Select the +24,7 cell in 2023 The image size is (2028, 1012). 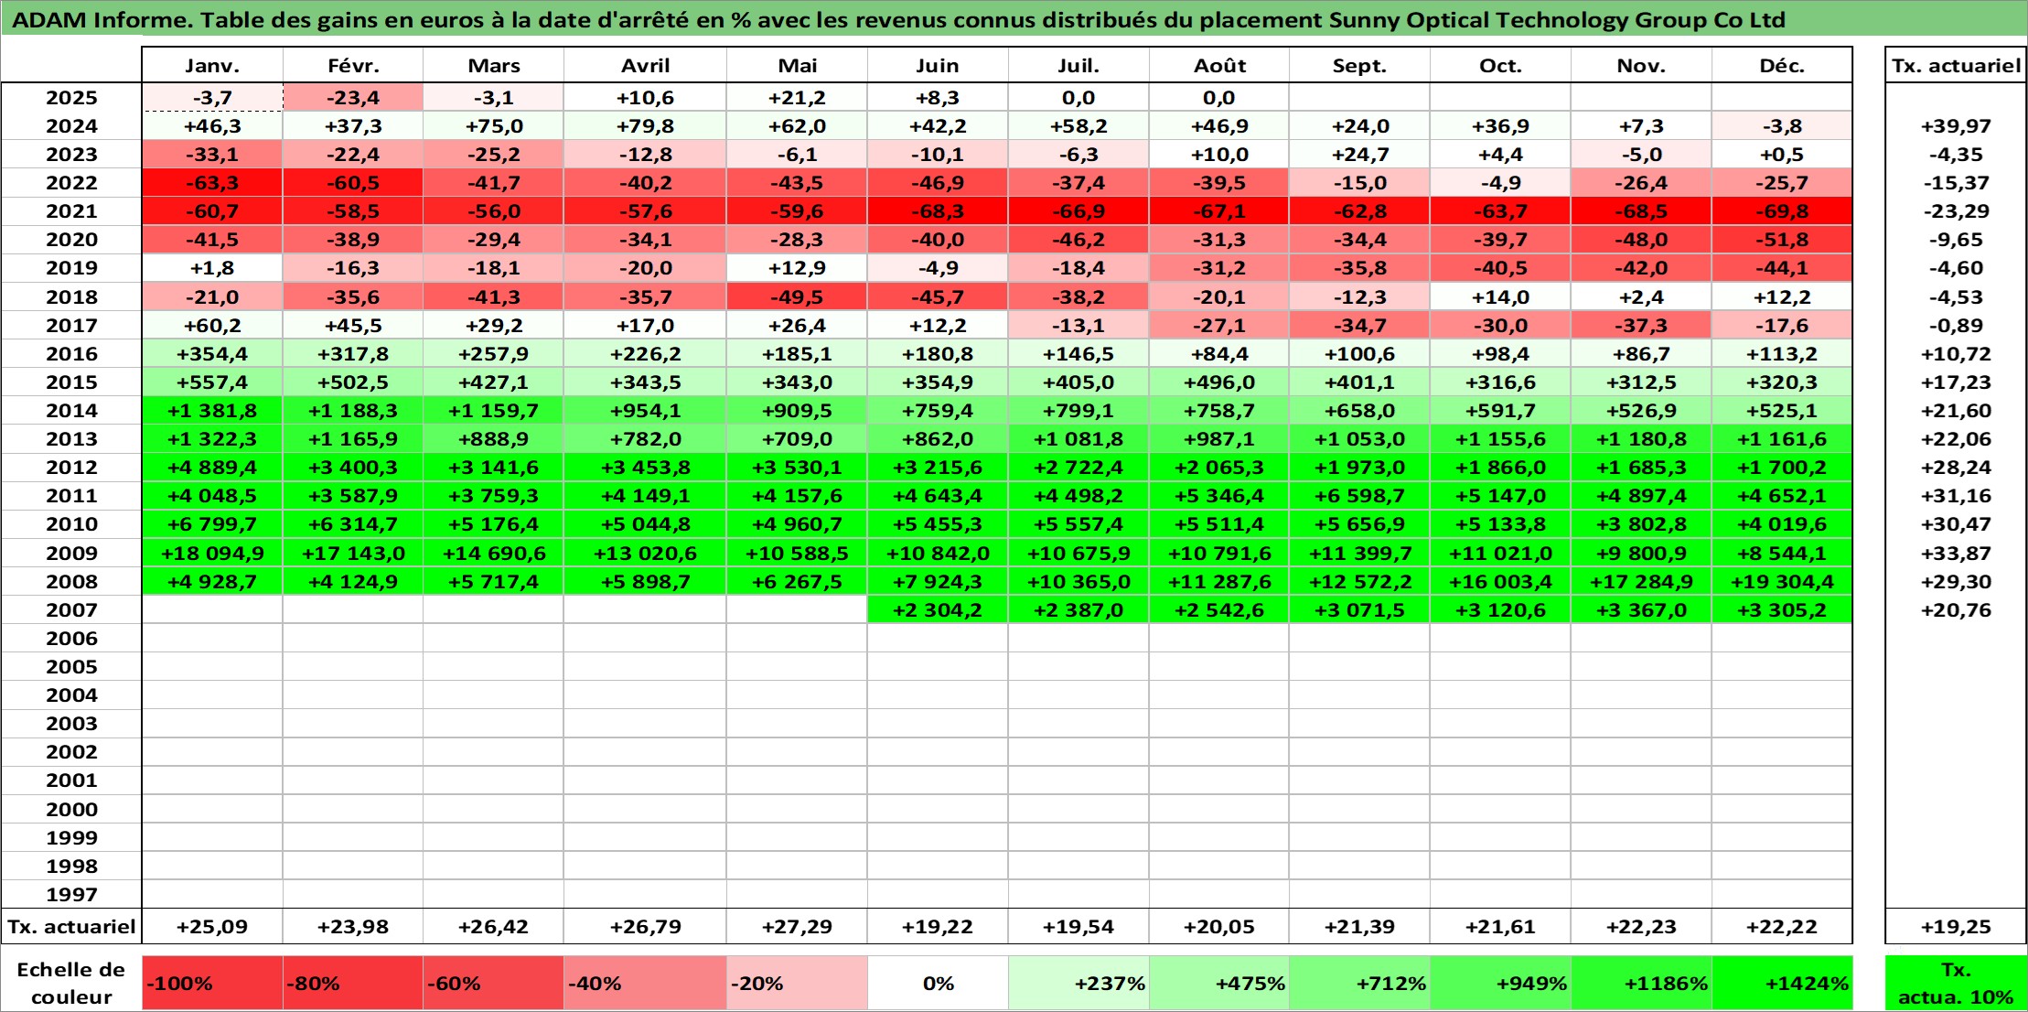click(x=1359, y=155)
